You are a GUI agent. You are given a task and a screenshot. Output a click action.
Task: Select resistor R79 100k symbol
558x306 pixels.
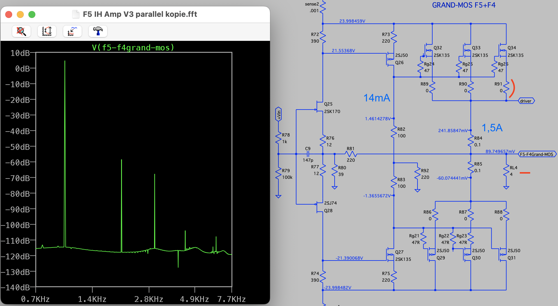tap(278, 174)
